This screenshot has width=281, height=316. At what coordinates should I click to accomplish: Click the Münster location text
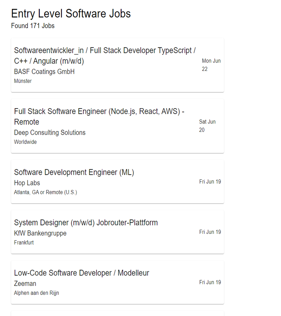[x=23, y=81]
